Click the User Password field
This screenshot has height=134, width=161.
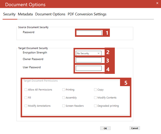[89, 68]
